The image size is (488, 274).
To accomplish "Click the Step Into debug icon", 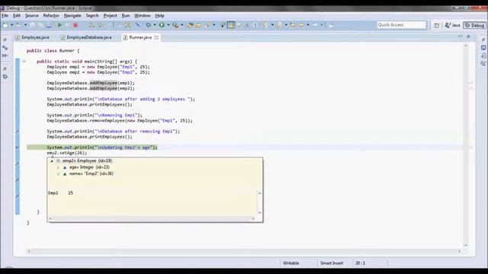I will [91, 25].
